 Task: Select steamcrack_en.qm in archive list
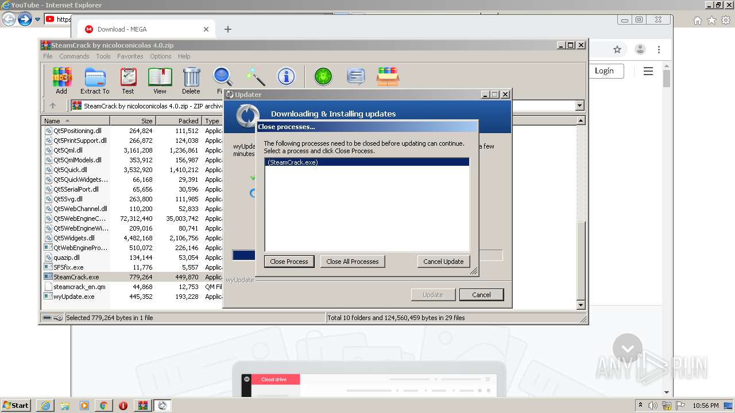pyautogui.click(x=79, y=287)
